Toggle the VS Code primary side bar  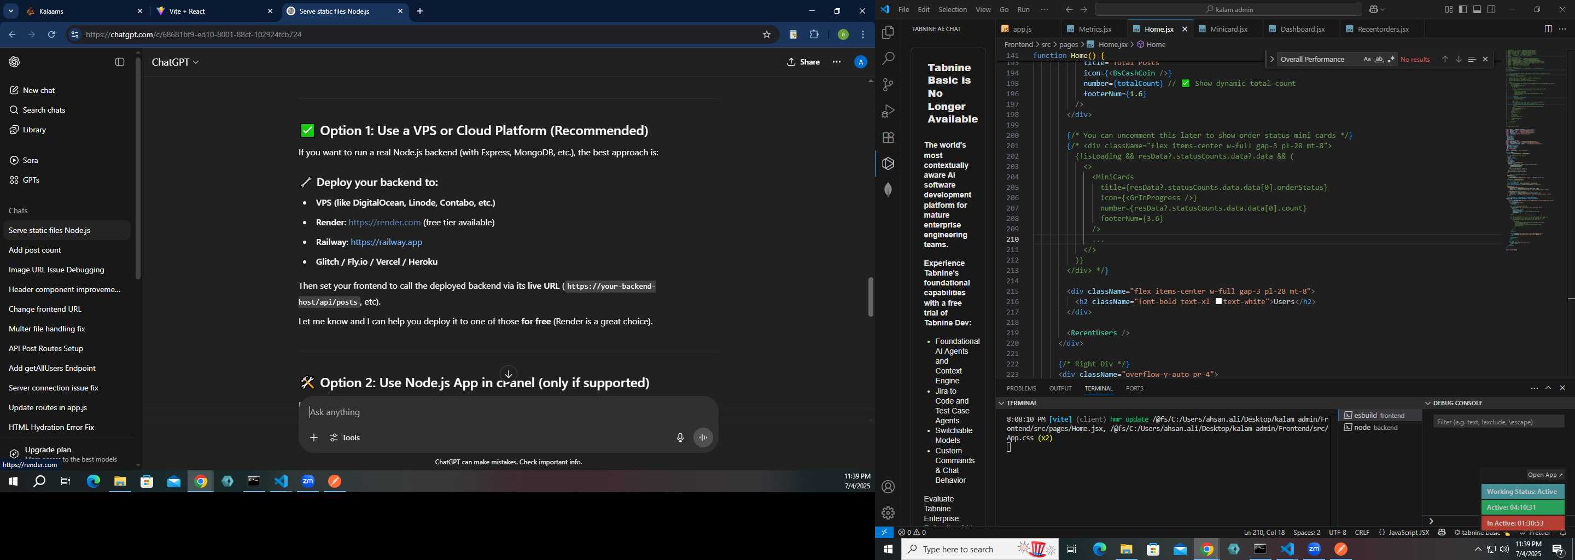(x=1462, y=10)
